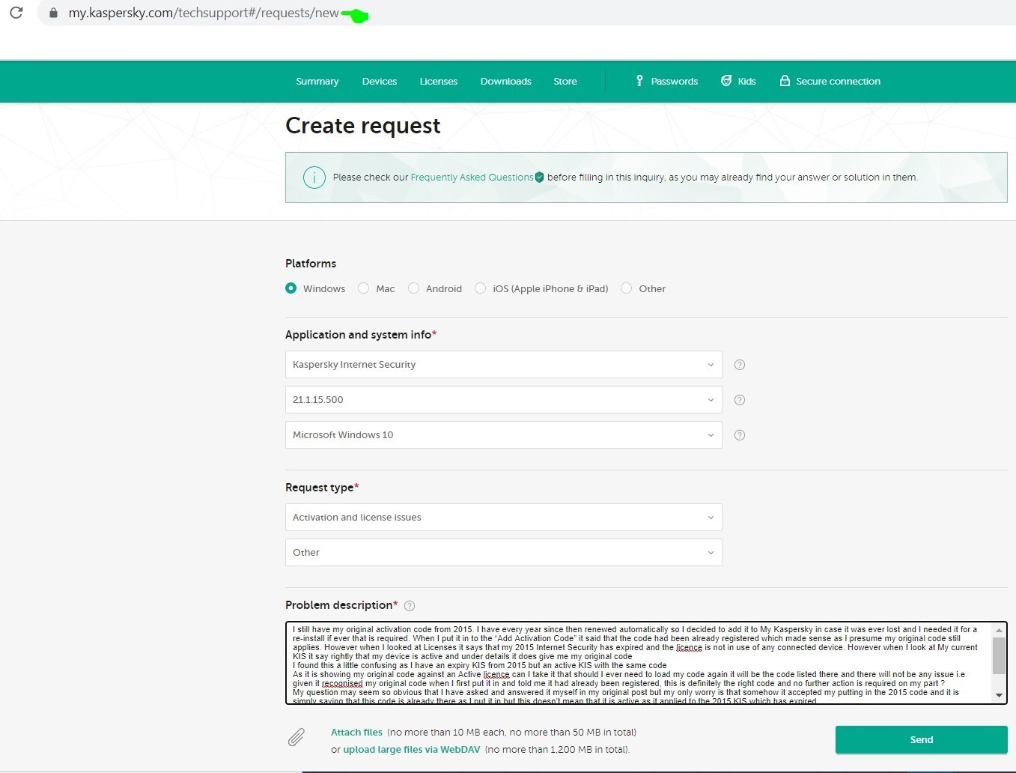Select the Mac platform radio button
Viewport: 1016px width, 773px height.
(x=363, y=288)
